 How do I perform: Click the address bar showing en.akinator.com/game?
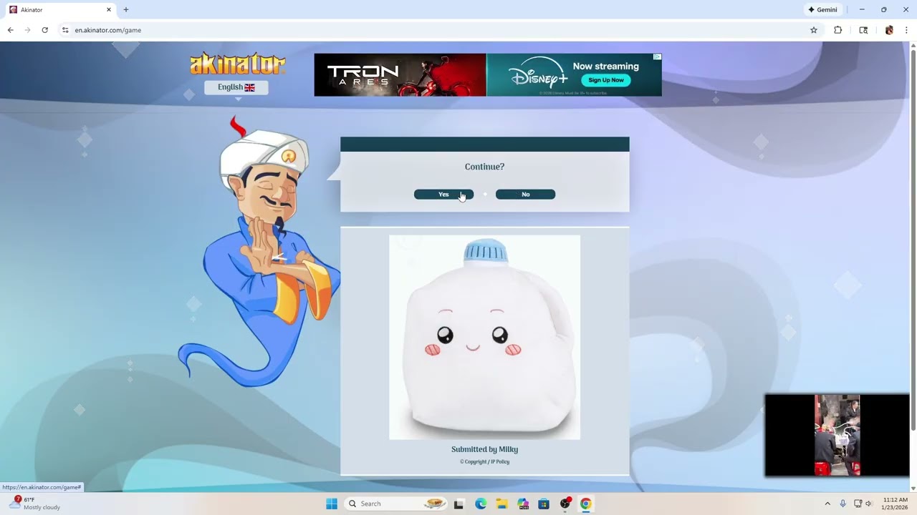[x=430, y=30]
